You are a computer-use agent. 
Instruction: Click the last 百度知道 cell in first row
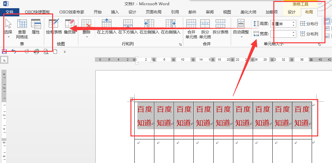302,120
